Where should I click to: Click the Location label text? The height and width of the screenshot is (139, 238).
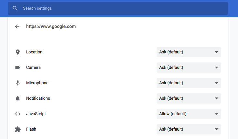pyautogui.click(x=34, y=52)
